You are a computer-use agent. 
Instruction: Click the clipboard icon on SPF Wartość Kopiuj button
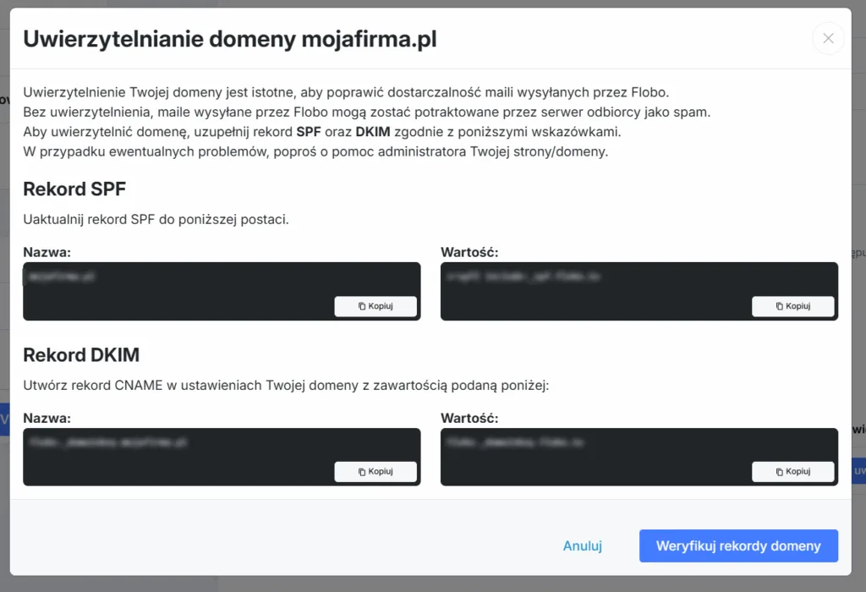tap(778, 306)
